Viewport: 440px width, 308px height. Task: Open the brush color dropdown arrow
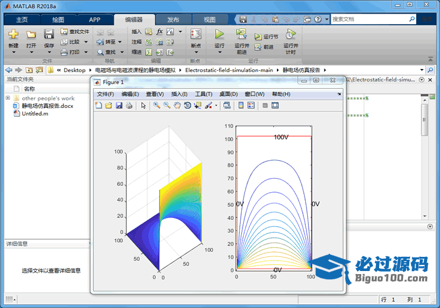tap(216, 105)
